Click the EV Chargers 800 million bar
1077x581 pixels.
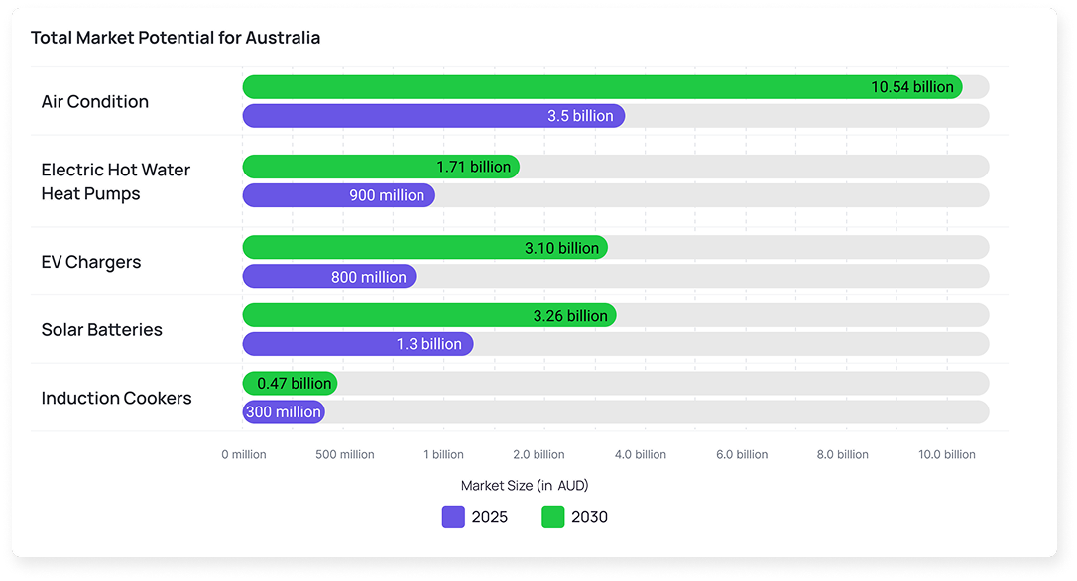[x=328, y=277]
